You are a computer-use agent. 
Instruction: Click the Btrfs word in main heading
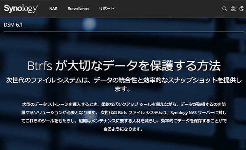pyautogui.click(x=40, y=66)
